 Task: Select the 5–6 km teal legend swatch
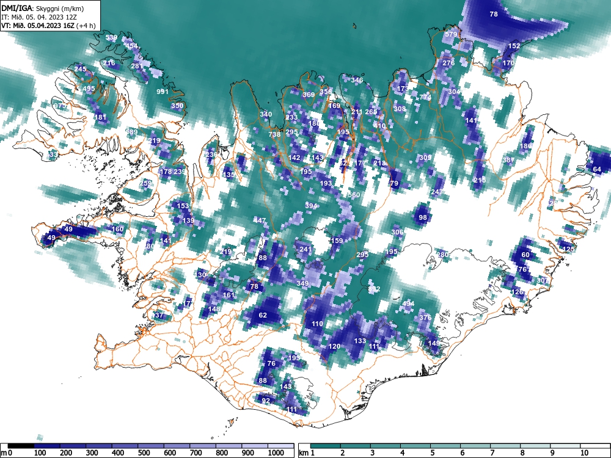(446, 446)
